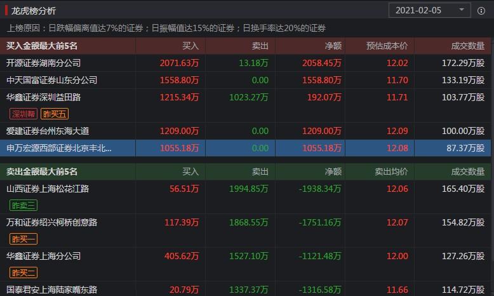The width and height of the screenshot is (494, 296).
Task: Click the 1023.27万 sell amount
Action: (248, 97)
